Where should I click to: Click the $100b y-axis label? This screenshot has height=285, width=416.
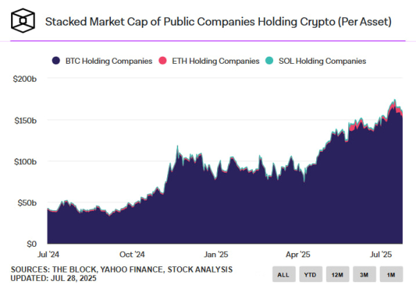click(x=25, y=162)
